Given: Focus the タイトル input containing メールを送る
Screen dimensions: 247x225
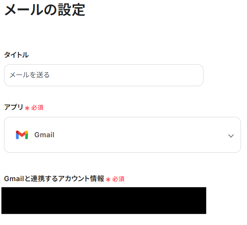Looking at the screenshot, I should 104,75.
